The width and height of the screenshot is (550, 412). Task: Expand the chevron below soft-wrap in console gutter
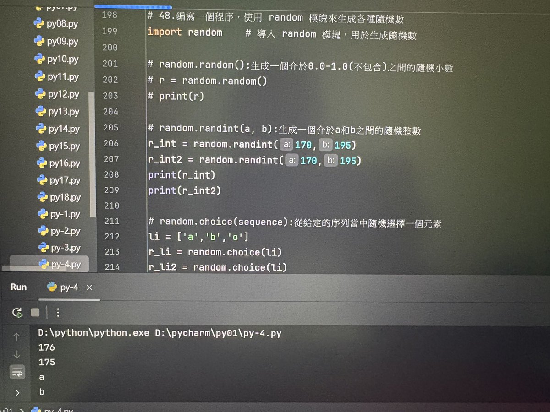click(17, 392)
